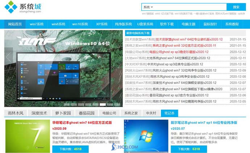Click the 华硕笔记本 description text starting 导语
The height and width of the screenshot is (153, 250).
(86, 138)
